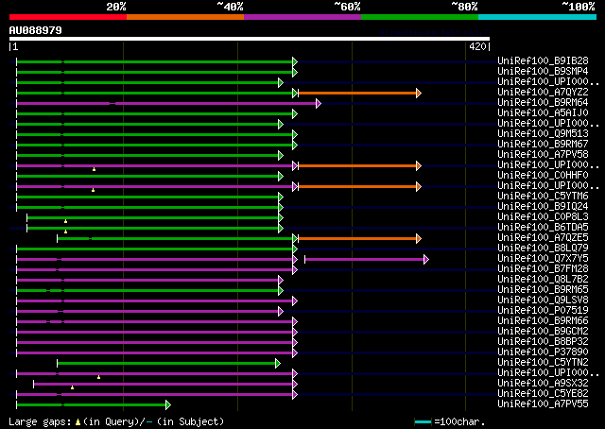Select hit label UniRef100_Q9M513
Image resolution: width=605 pixels, height=429 pixels.
tap(543, 133)
